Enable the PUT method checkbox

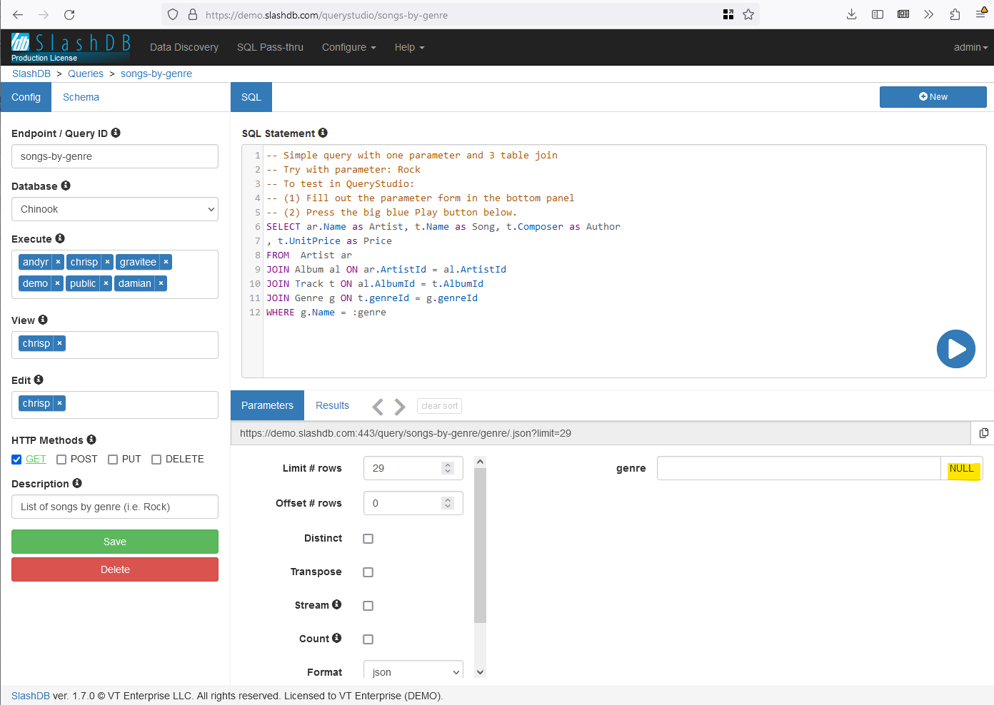(x=113, y=460)
